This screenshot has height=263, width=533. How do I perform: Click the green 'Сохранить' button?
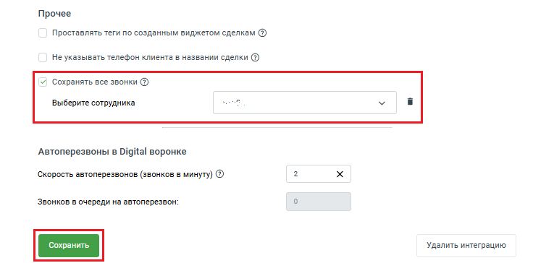(69, 246)
